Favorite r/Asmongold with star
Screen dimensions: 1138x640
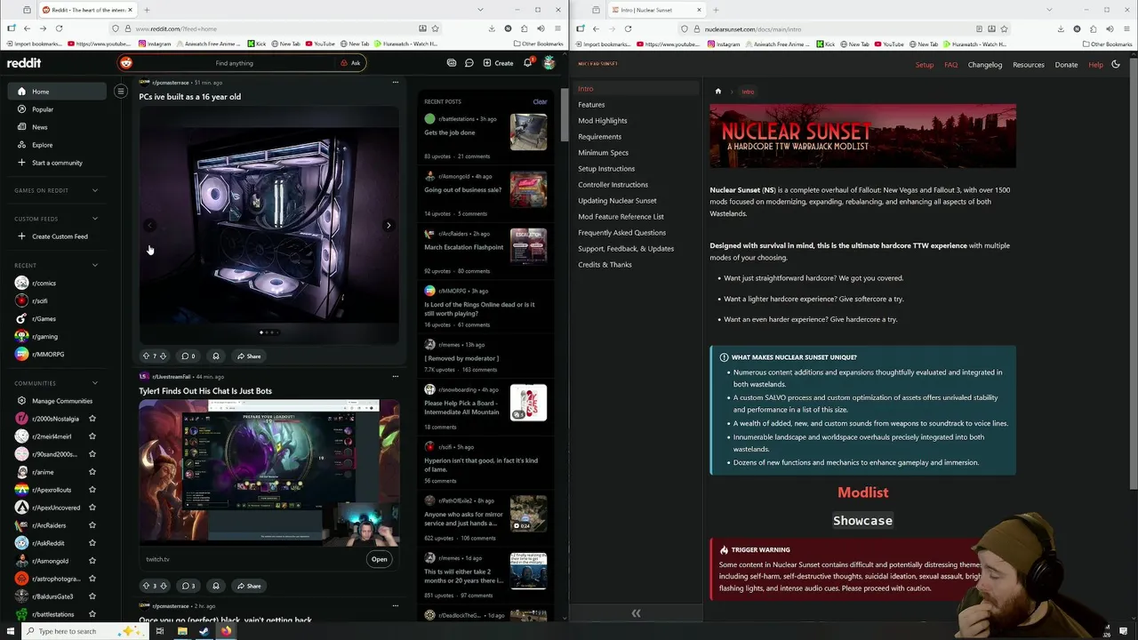pos(92,561)
